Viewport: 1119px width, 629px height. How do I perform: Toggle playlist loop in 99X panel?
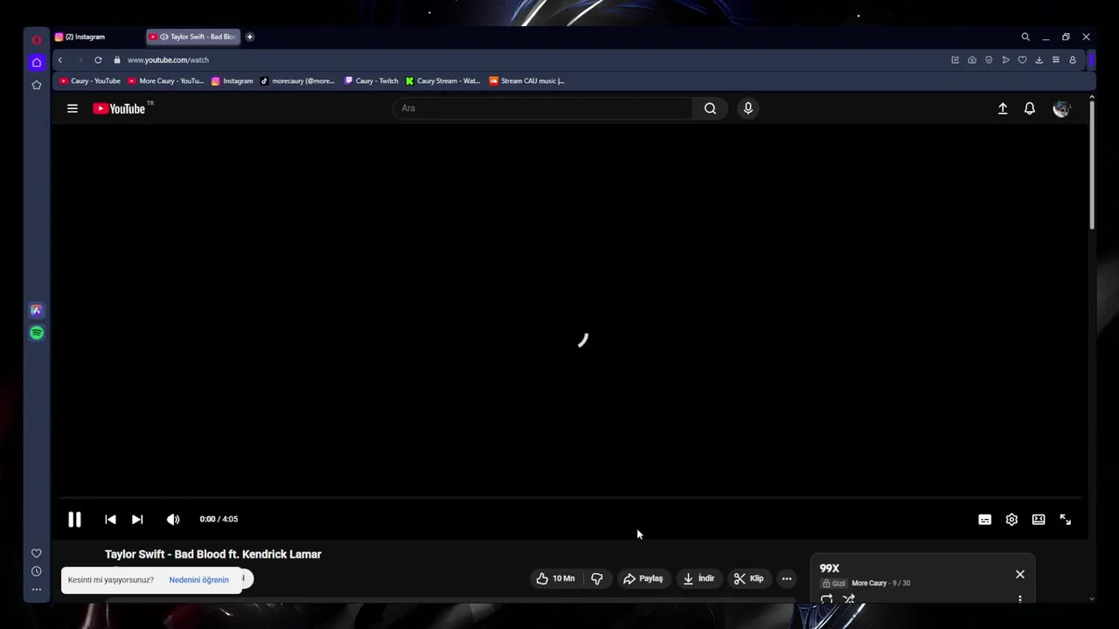(x=826, y=600)
